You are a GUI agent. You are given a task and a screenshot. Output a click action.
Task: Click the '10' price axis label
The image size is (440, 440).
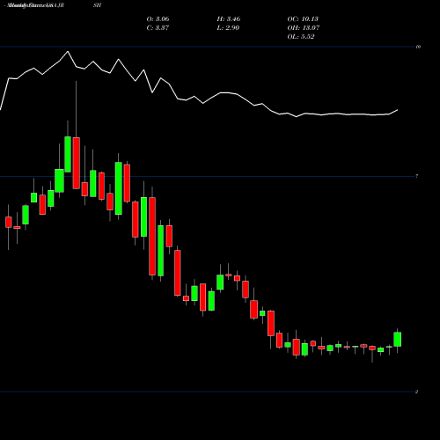418,47
